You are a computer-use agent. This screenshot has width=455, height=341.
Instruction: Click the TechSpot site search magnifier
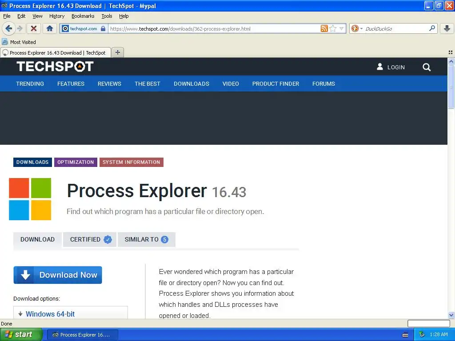coord(427,67)
